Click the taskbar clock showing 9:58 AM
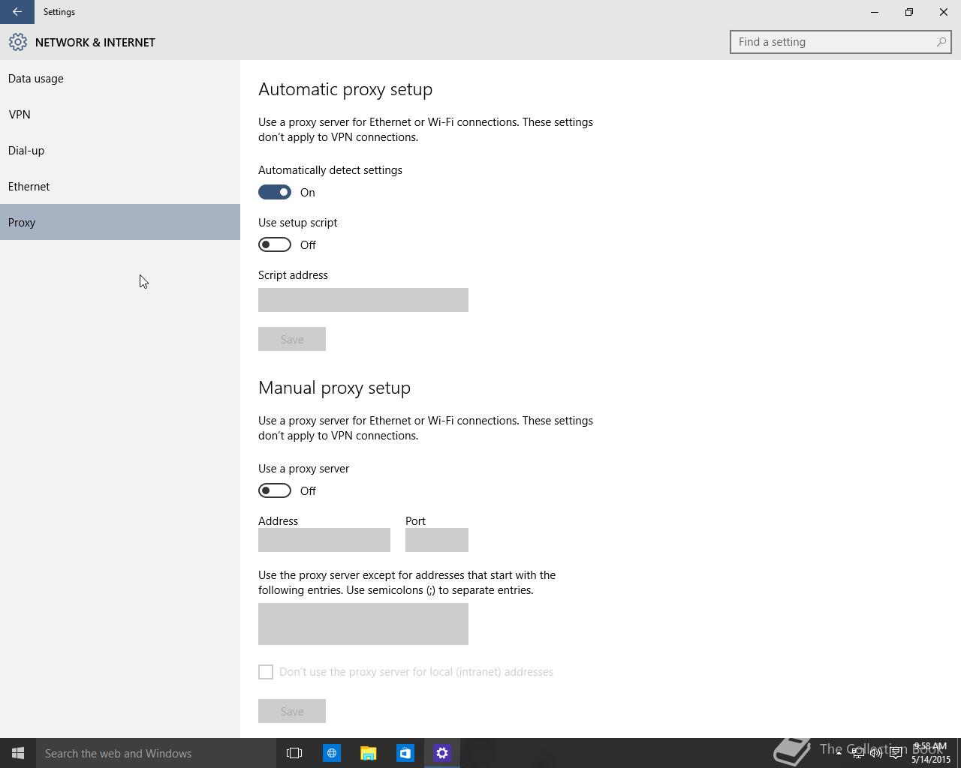This screenshot has width=961, height=768. [930, 753]
